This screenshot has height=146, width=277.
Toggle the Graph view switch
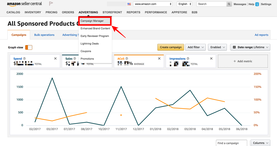29,47
